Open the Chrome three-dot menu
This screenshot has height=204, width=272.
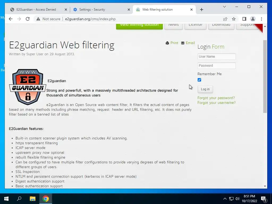pyautogui.click(x=261, y=19)
